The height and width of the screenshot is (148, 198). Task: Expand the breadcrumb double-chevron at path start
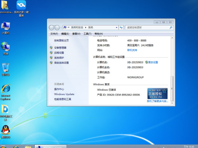point(68,28)
